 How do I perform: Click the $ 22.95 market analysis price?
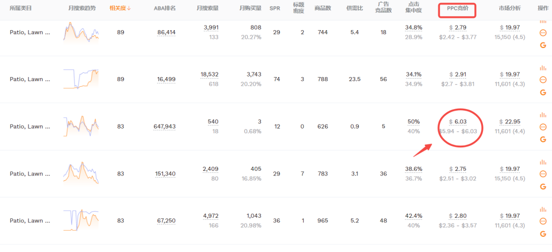510,122
